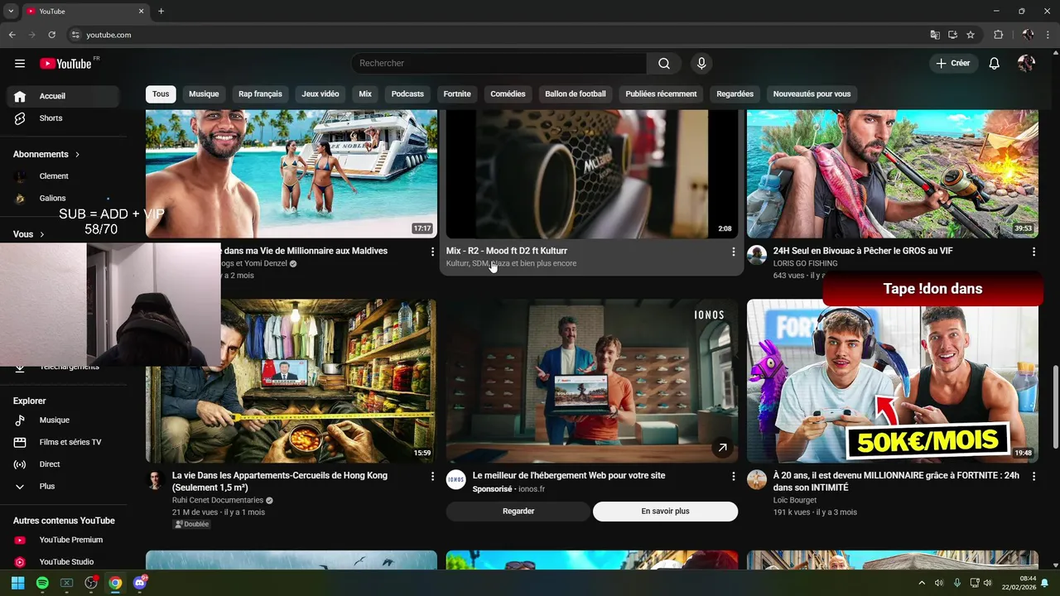This screenshot has height=596, width=1060.
Task: Bookmark this page with star icon
Action: click(971, 35)
